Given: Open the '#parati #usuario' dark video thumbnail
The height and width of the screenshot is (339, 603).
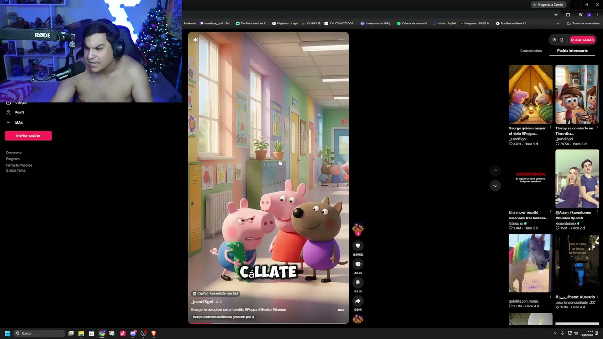Looking at the screenshot, I should (x=577, y=263).
